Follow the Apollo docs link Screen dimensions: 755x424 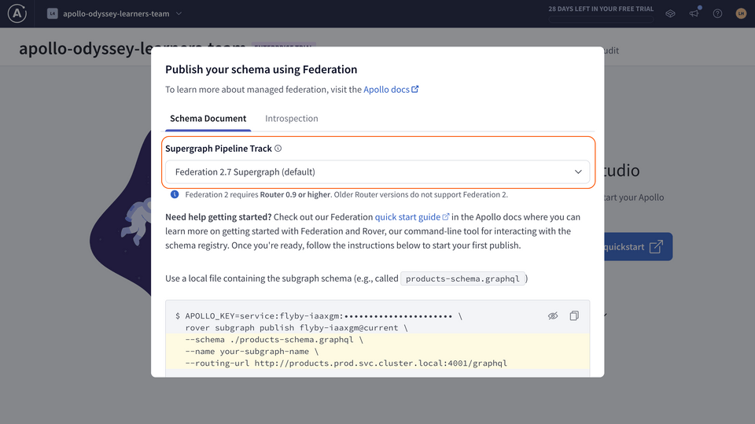click(391, 89)
